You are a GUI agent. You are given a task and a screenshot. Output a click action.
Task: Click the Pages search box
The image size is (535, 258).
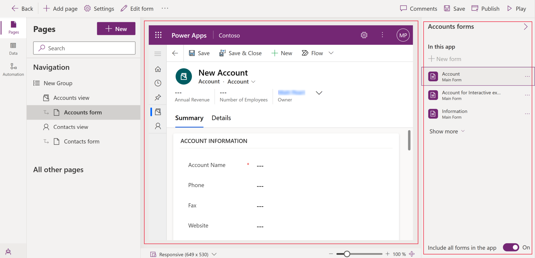(x=84, y=48)
